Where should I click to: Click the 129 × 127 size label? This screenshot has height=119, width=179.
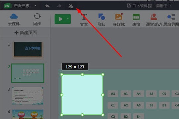pyautogui.click(x=75, y=67)
